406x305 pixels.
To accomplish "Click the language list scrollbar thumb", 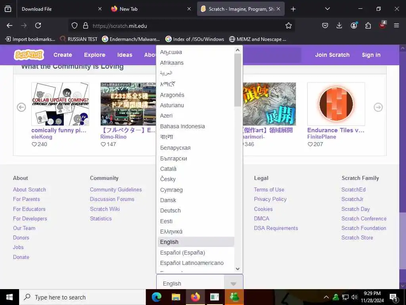I will (x=238, y=80).
